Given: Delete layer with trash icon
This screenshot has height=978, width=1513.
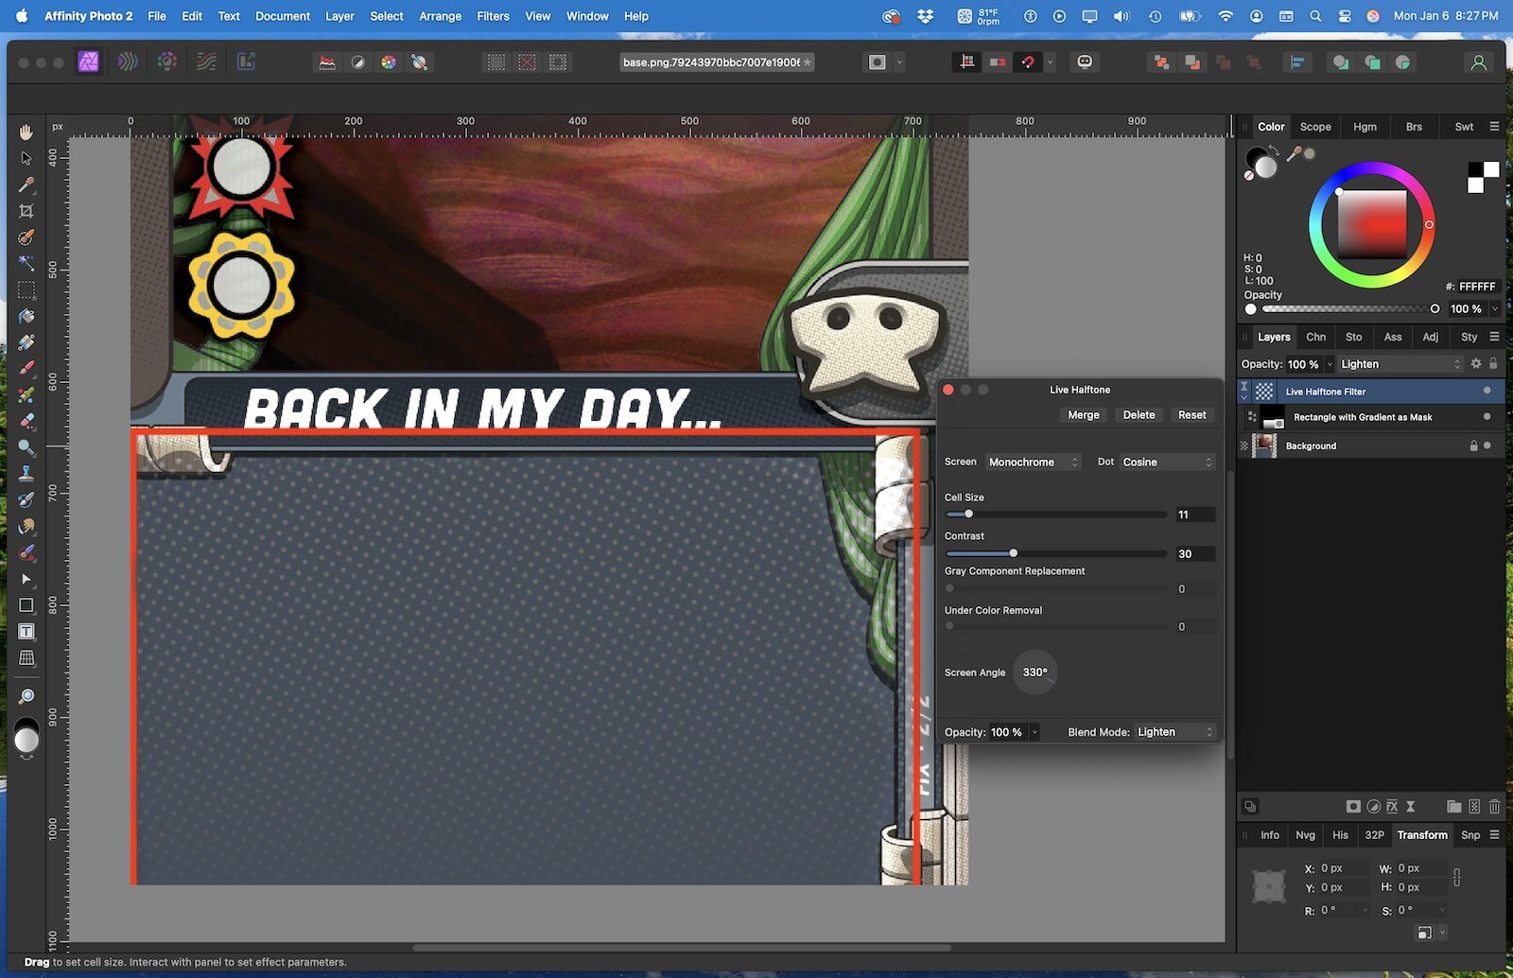Looking at the screenshot, I should coord(1494,807).
